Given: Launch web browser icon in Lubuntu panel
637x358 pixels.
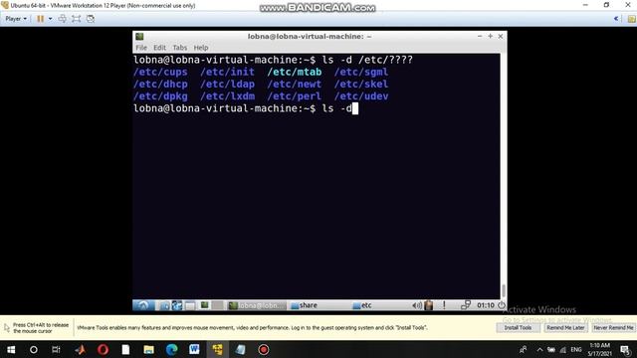Looking at the screenshot, I should (177, 305).
